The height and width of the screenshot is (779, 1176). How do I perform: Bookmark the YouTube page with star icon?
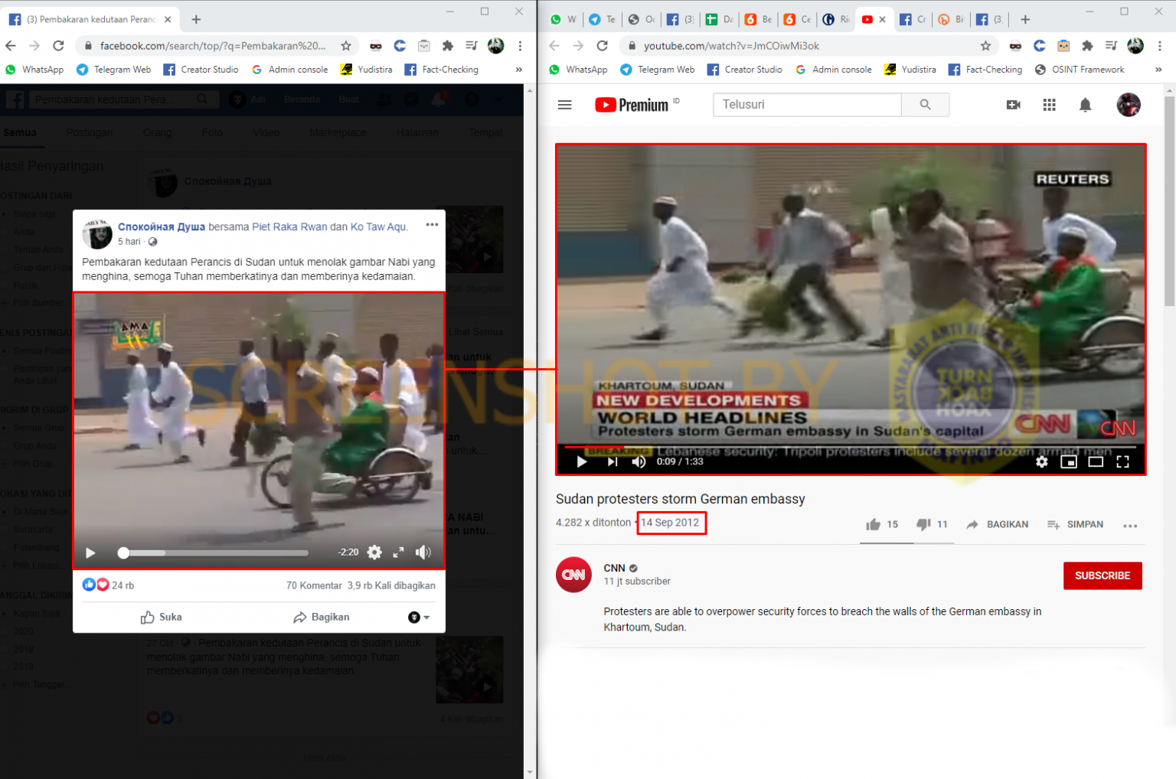pyautogui.click(x=985, y=46)
